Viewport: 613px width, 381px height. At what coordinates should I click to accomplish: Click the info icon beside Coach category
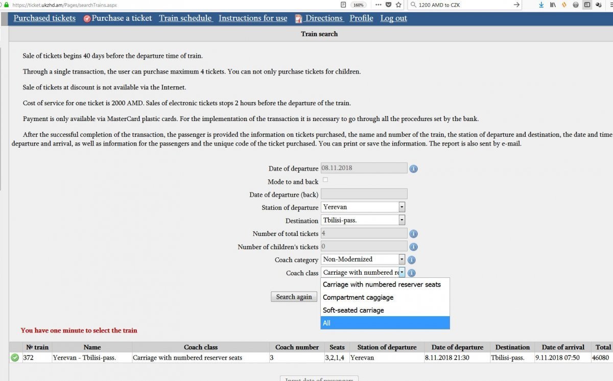411,260
